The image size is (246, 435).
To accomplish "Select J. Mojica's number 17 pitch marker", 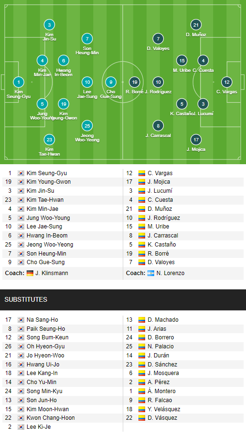I will (x=196, y=139).
